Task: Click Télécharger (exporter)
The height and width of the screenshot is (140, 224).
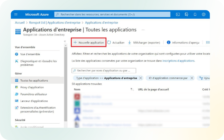Action: pos(144,43)
